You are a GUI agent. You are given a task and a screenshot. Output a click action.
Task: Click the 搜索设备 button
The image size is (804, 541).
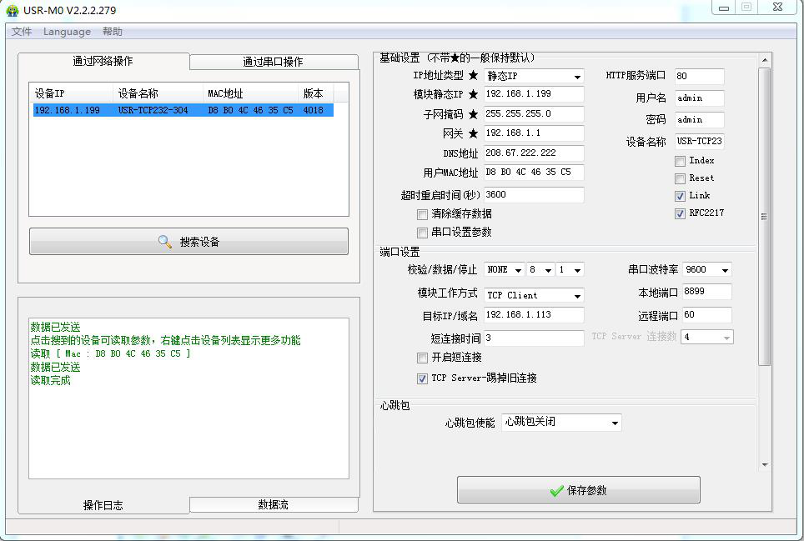coord(188,242)
